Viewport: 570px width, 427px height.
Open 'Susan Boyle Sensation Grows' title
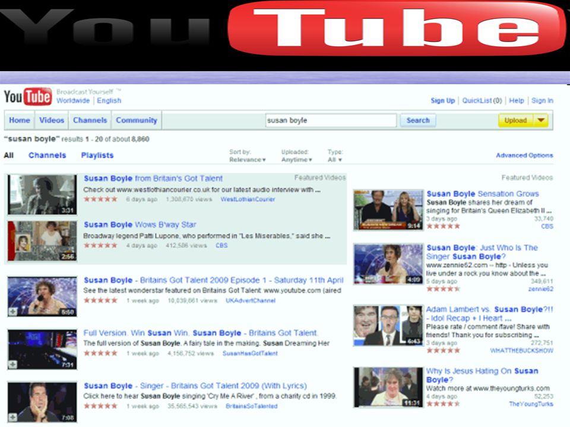483,194
